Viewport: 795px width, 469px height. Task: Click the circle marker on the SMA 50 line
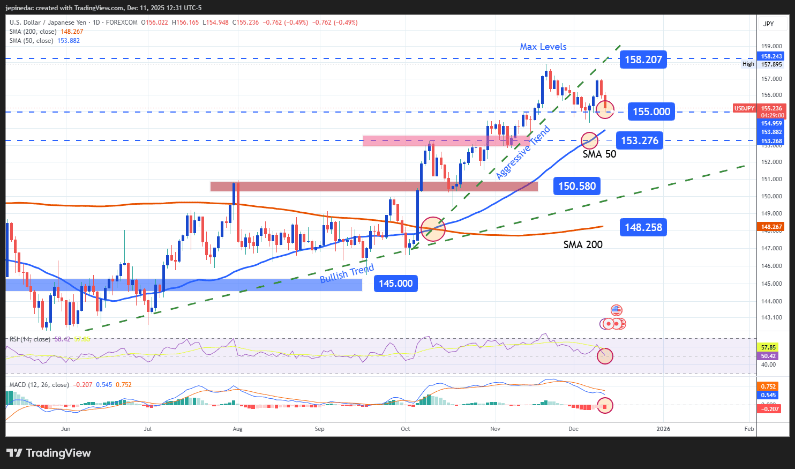pyautogui.click(x=589, y=141)
